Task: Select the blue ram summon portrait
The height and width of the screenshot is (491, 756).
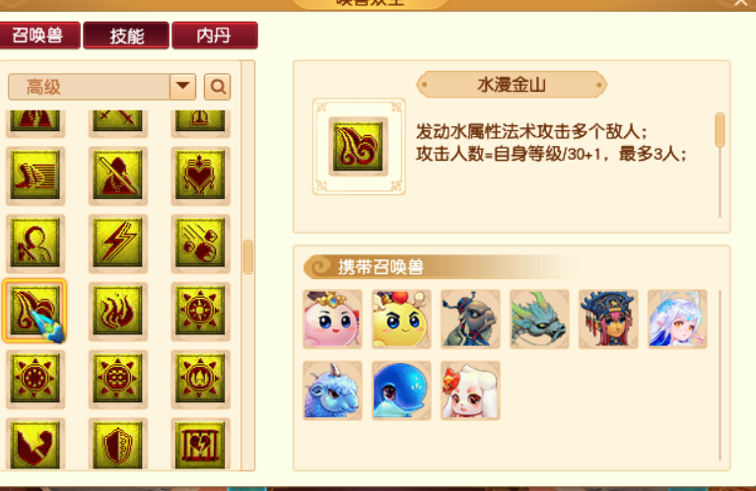Action: coord(332,390)
